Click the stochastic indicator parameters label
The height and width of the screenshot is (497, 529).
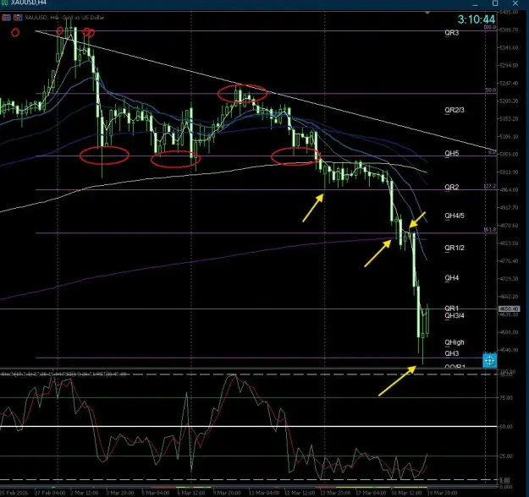coord(64,374)
